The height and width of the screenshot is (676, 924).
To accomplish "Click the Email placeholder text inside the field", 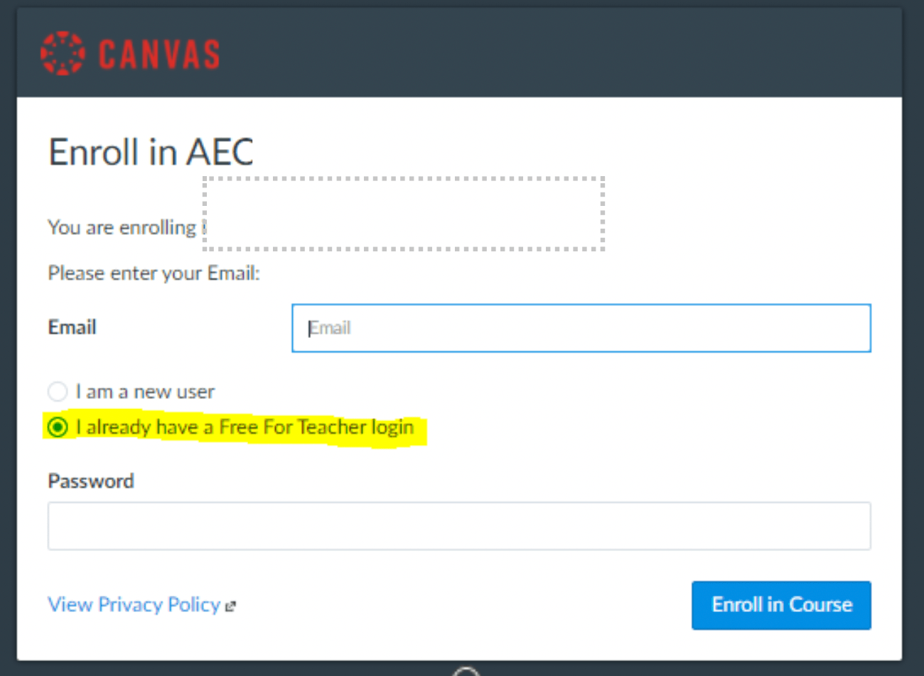I will click(x=331, y=328).
